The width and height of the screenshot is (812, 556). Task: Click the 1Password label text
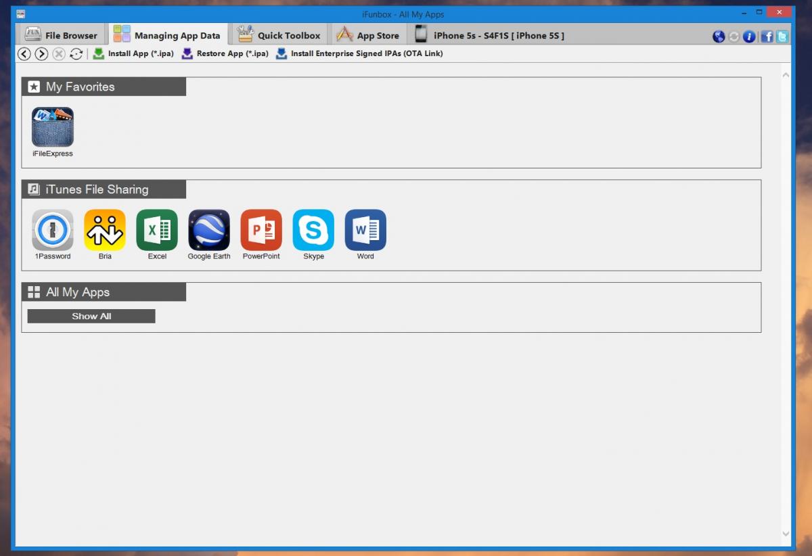pos(53,256)
